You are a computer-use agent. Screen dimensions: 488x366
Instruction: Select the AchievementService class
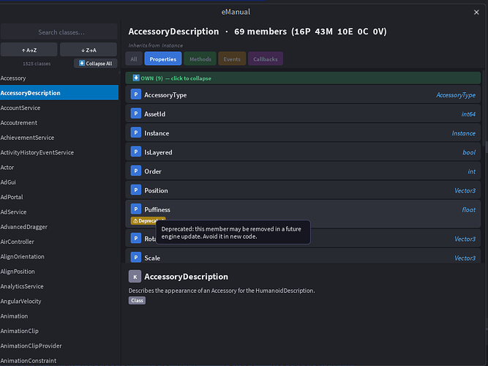click(59, 138)
